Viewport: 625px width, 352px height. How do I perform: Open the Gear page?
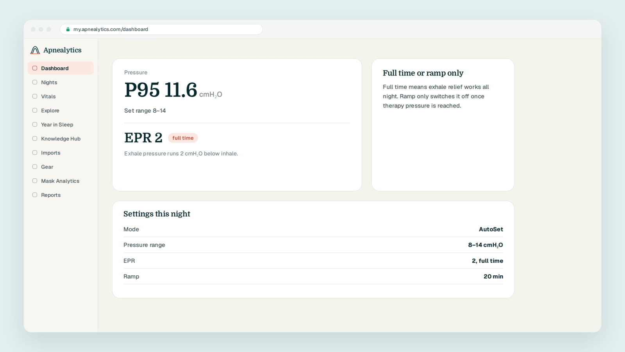click(x=61, y=167)
